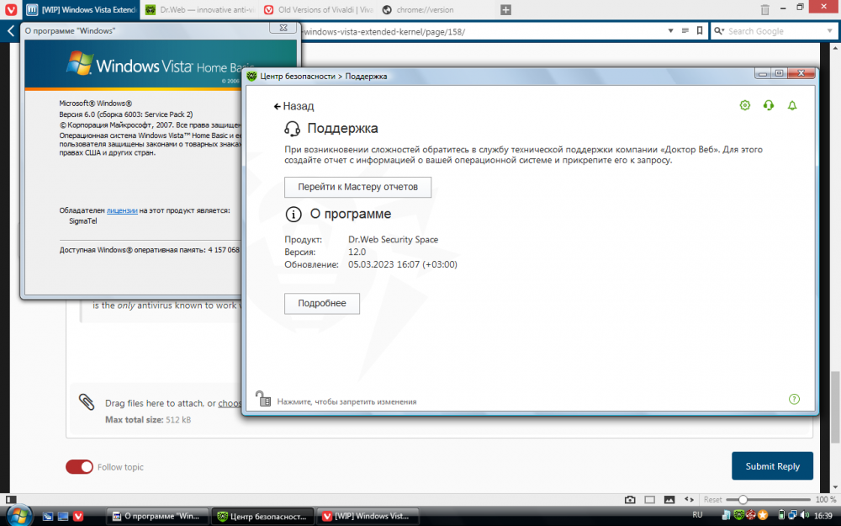The height and width of the screenshot is (526, 841).
Task: Click the headset support icon in Dr.Web
Action: pyautogui.click(x=768, y=105)
